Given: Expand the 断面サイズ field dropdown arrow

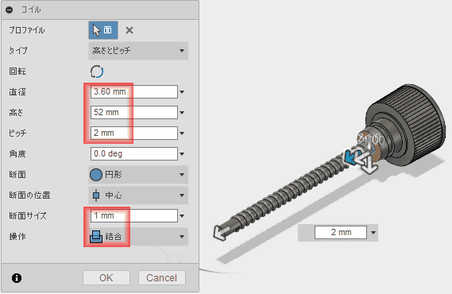Looking at the screenshot, I should 182,216.
